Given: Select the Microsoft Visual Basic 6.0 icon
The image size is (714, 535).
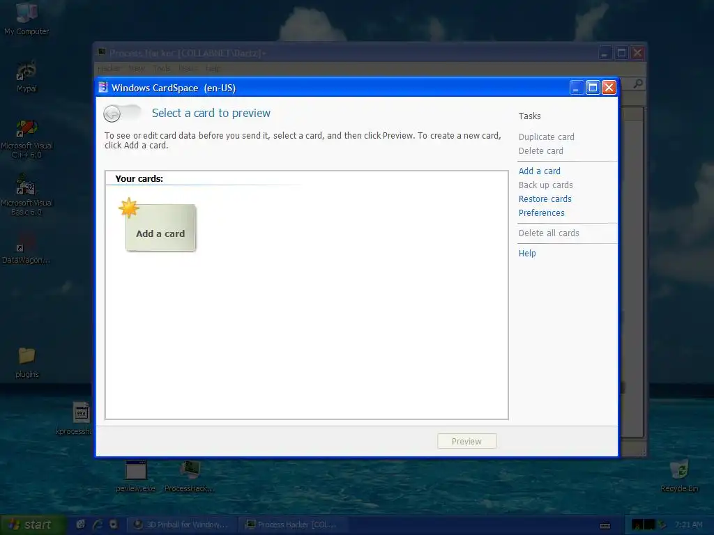Looking at the screenshot, I should click(x=26, y=196).
